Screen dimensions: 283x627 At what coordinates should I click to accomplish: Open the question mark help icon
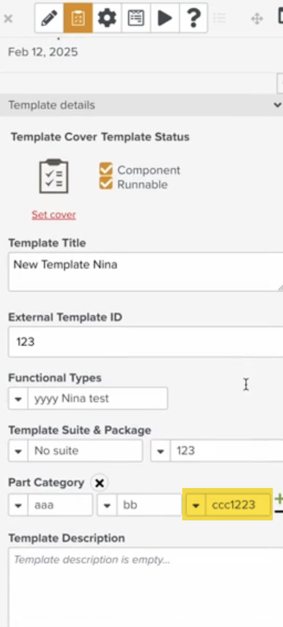pyautogui.click(x=194, y=18)
